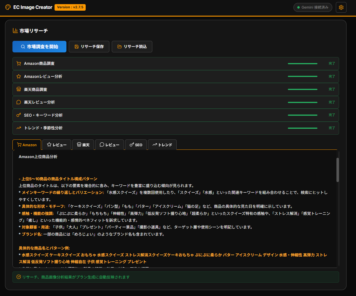Click the scrollbar of the Amazon analysis panel
Viewport: 356px width, 296px height.
[337, 170]
